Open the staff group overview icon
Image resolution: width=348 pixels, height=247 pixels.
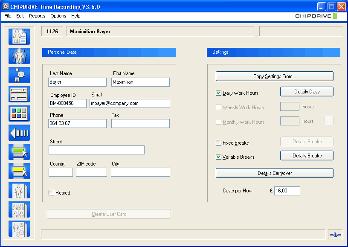[19, 55]
